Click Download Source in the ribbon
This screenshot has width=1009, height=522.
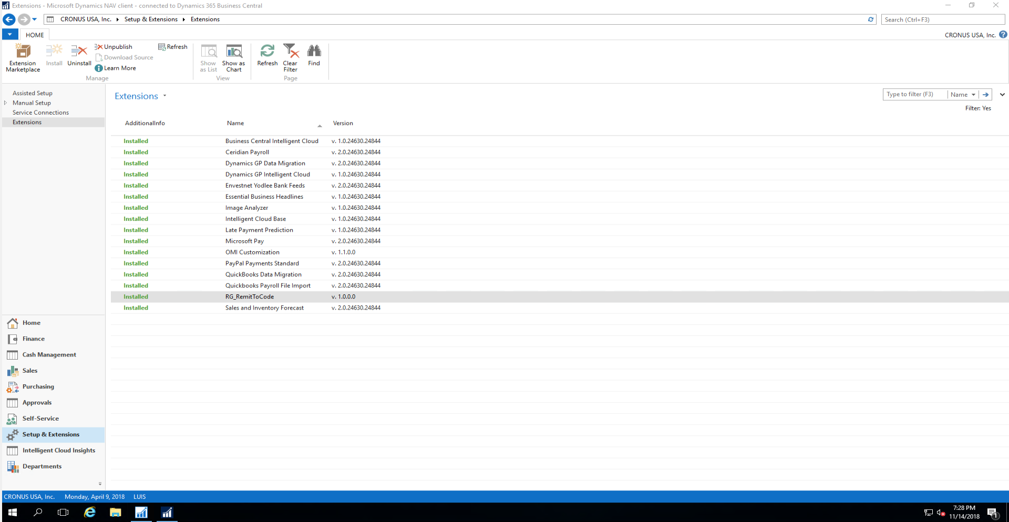tap(125, 57)
